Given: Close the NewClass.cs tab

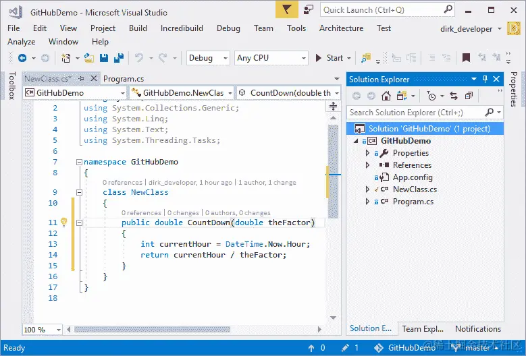Looking at the screenshot, I should [94, 78].
